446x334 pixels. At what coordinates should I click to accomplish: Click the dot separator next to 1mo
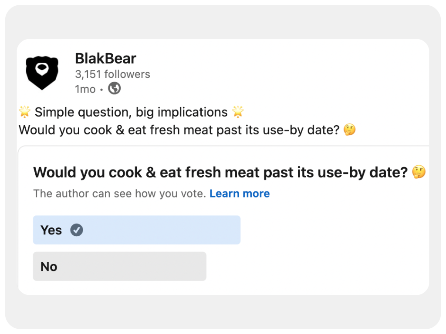pos(101,90)
